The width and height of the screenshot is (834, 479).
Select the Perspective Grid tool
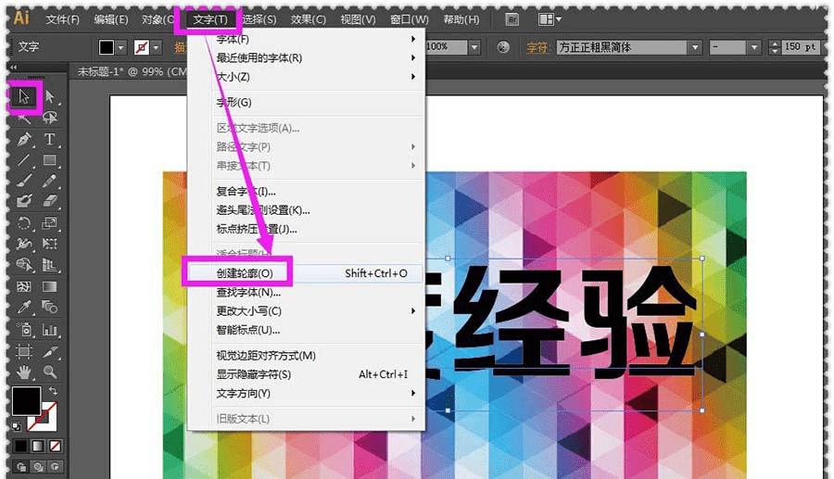49,264
